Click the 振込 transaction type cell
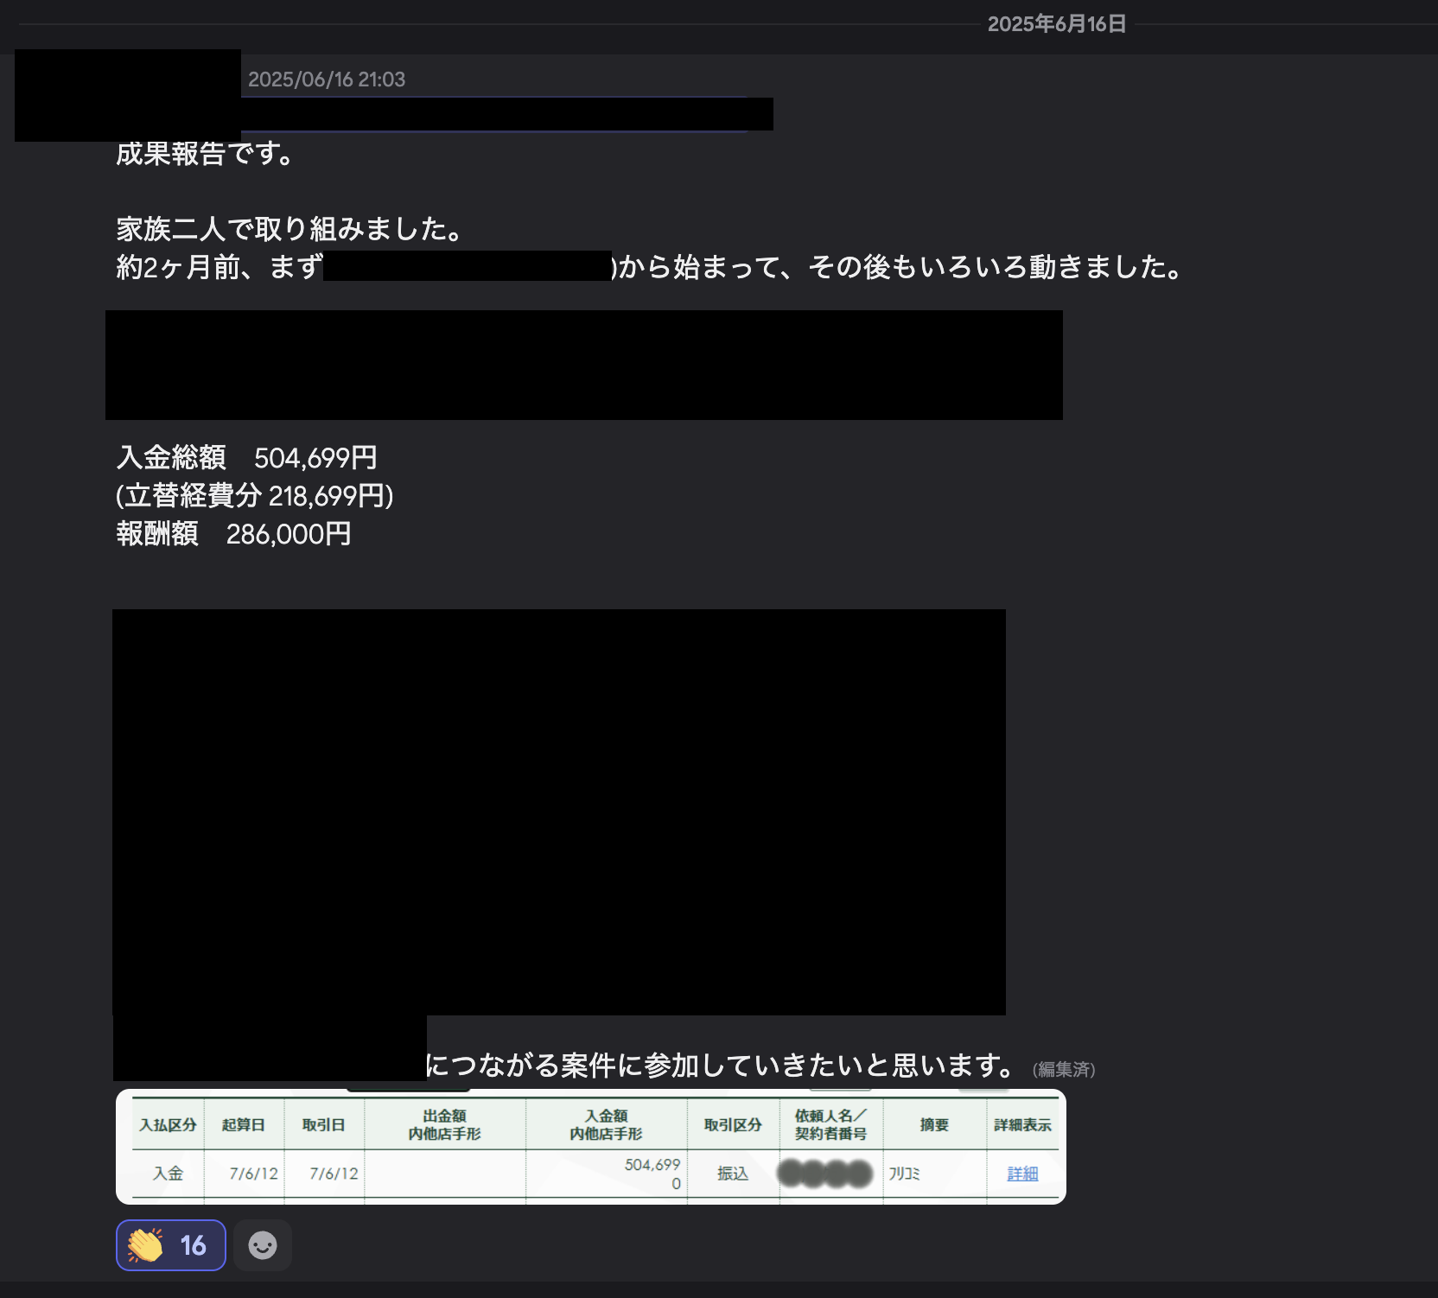Viewport: 1438px width, 1298px height. 732,1174
